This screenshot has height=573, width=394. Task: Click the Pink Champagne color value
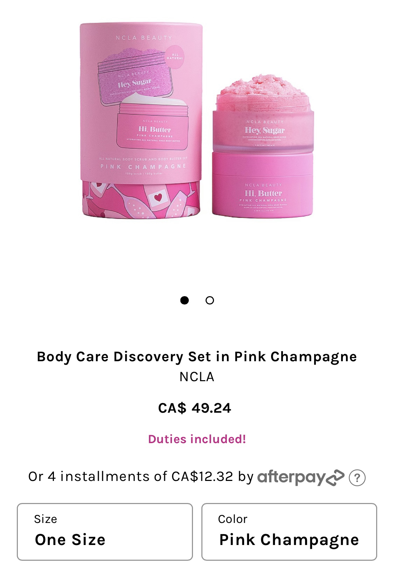(289, 540)
